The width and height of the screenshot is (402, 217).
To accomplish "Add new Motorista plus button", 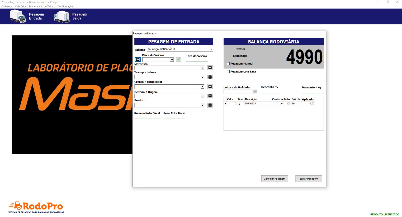I will pos(210,68).
